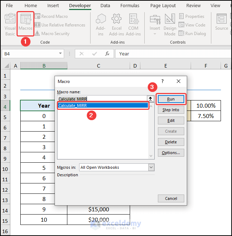The image size is (232, 236).
Task: Click View Code in Controls group
Action: click(192, 25)
